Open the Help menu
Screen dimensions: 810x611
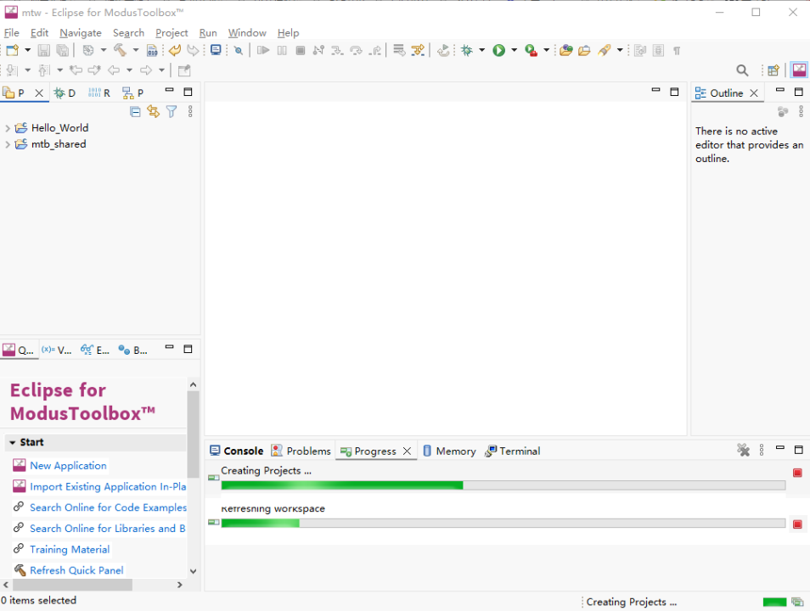[288, 32]
